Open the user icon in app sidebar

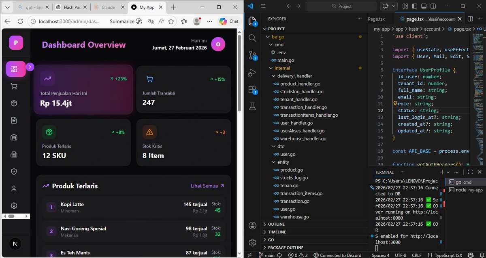14,189
